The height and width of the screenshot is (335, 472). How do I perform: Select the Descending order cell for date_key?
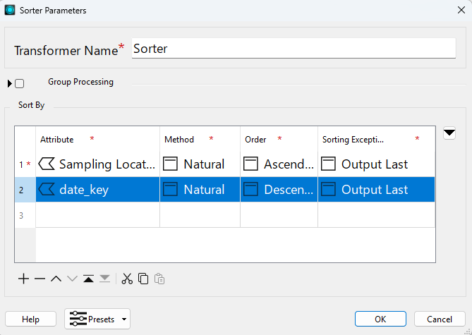point(279,190)
